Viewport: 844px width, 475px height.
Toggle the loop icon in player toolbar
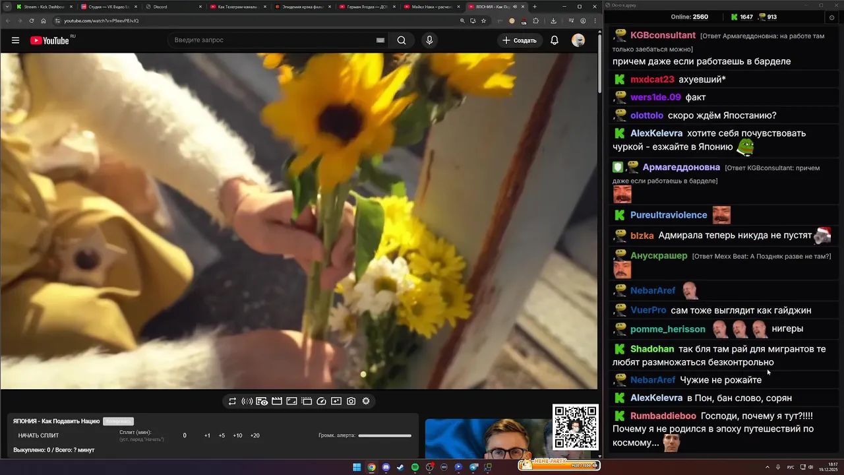(232, 401)
